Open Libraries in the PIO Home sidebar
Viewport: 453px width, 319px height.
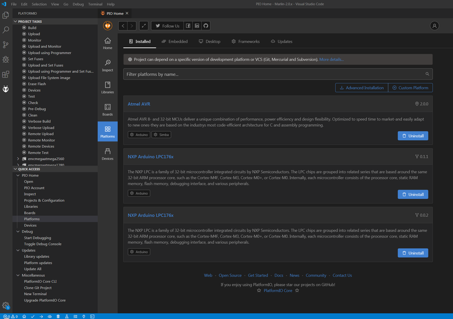pyautogui.click(x=108, y=87)
